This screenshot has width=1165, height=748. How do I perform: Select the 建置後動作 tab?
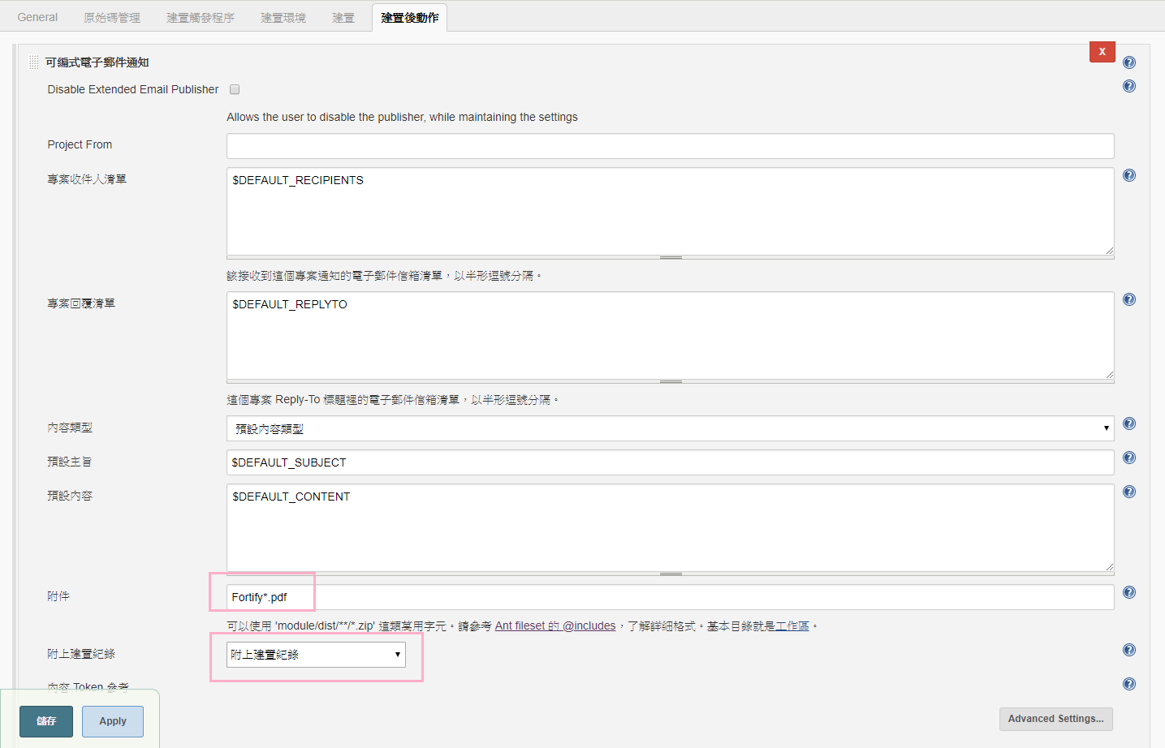pyautogui.click(x=410, y=17)
